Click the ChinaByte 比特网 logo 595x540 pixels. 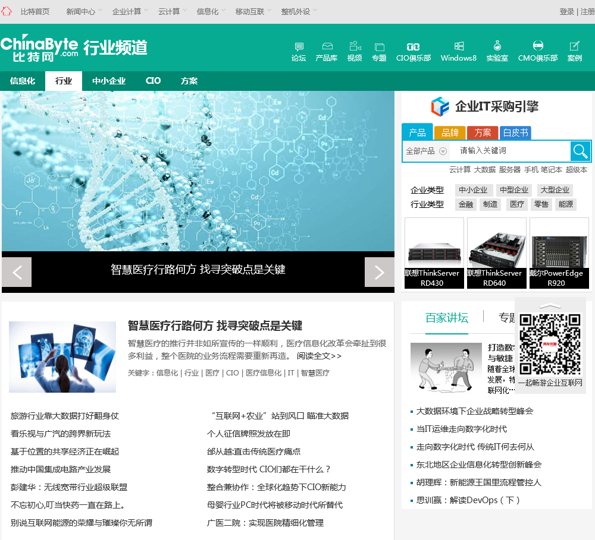coord(39,48)
